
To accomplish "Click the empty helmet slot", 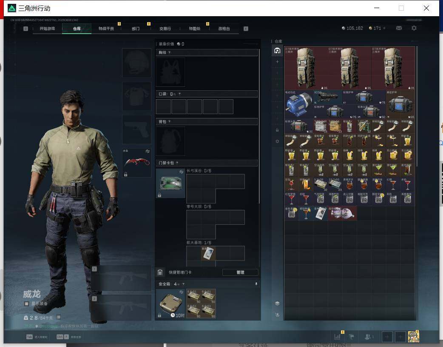I will (x=136, y=63).
